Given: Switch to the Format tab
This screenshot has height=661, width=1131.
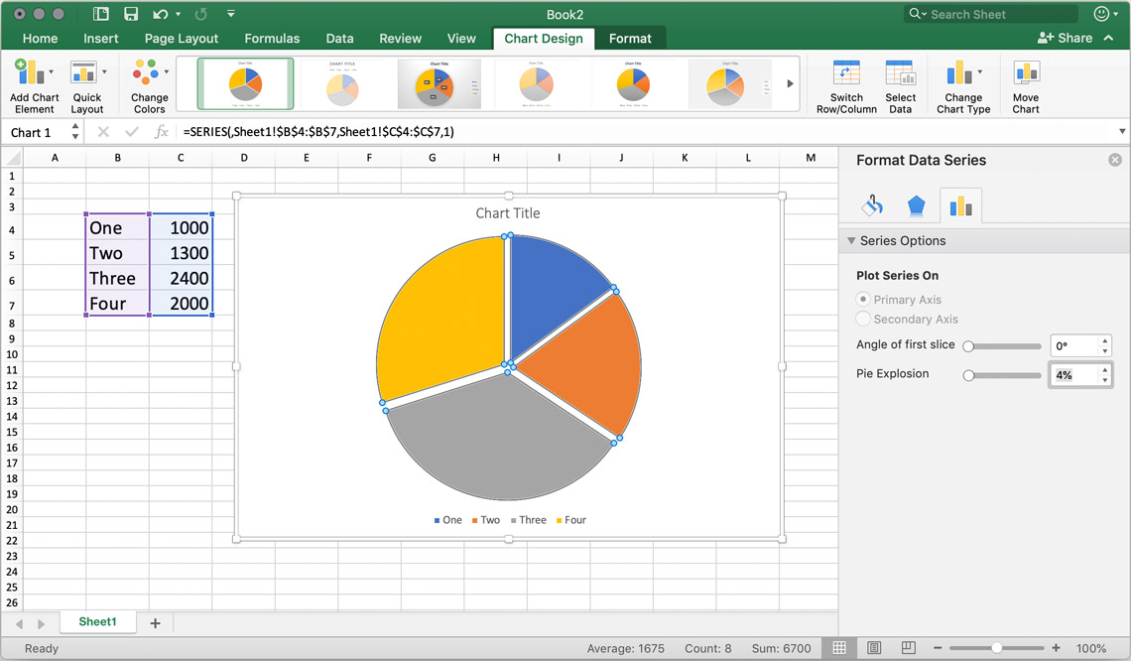Looking at the screenshot, I should pyautogui.click(x=630, y=39).
